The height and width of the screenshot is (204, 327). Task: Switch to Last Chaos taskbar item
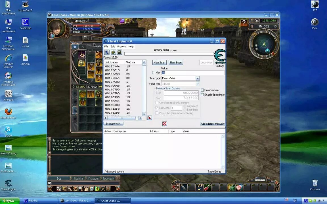click(x=76, y=201)
